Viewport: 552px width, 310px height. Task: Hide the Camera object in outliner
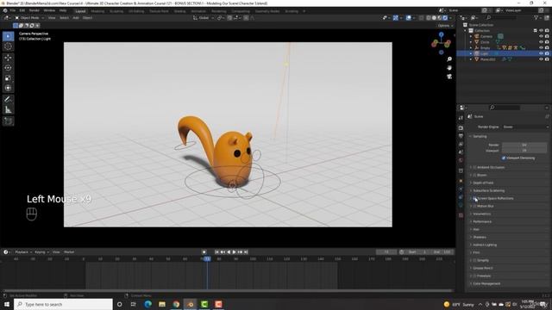(x=541, y=36)
